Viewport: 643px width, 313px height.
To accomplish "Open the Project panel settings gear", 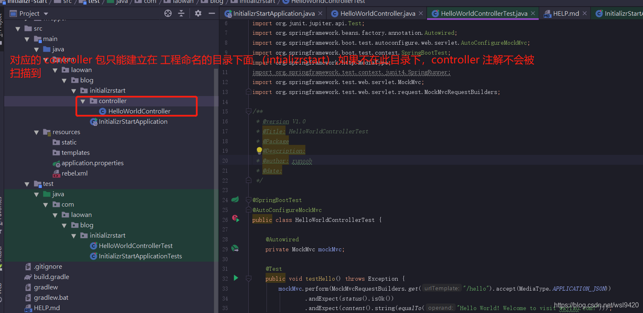I will click(198, 13).
